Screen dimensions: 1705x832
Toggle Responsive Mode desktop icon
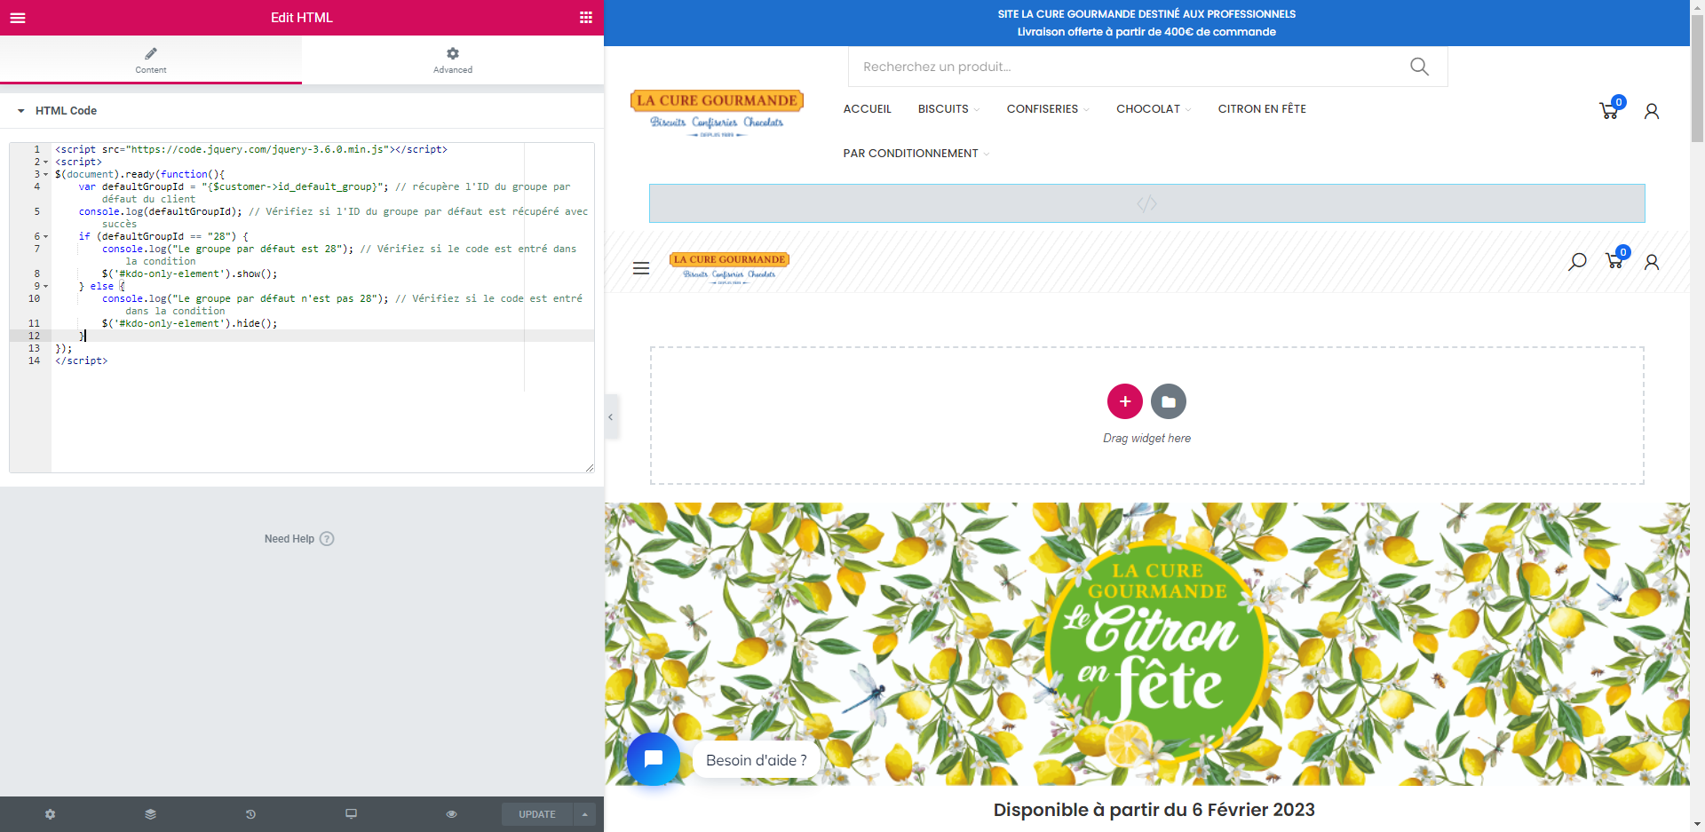[x=352, y=814]
